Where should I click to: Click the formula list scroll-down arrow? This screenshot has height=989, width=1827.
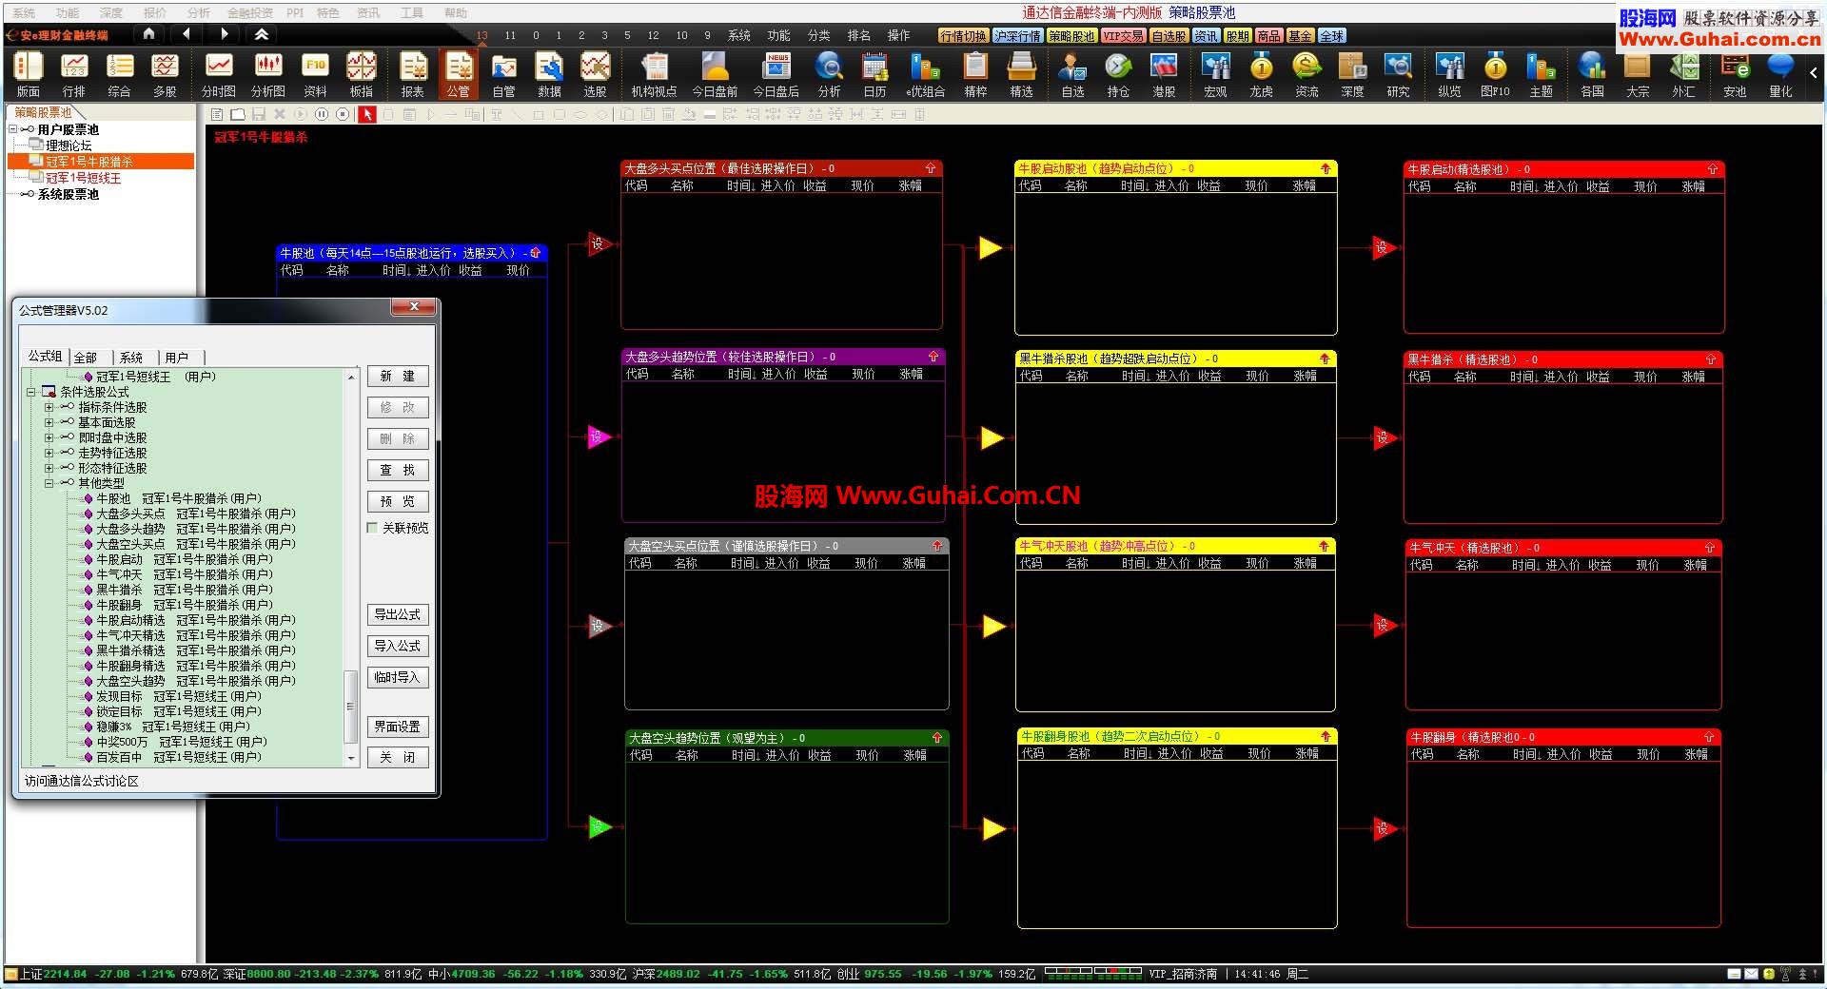[351, 758]
